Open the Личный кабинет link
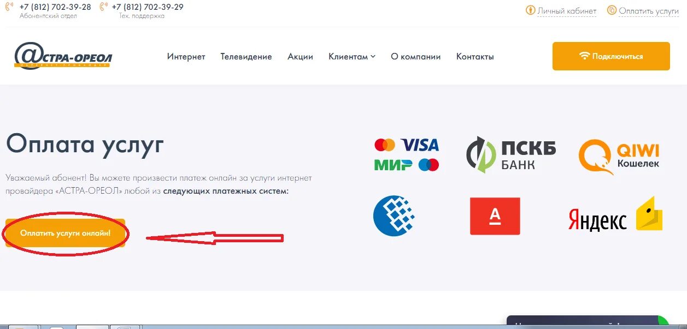 [x=567, y=11]
